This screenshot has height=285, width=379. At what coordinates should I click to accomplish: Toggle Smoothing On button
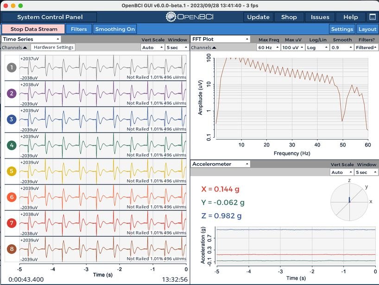point(115,29)
